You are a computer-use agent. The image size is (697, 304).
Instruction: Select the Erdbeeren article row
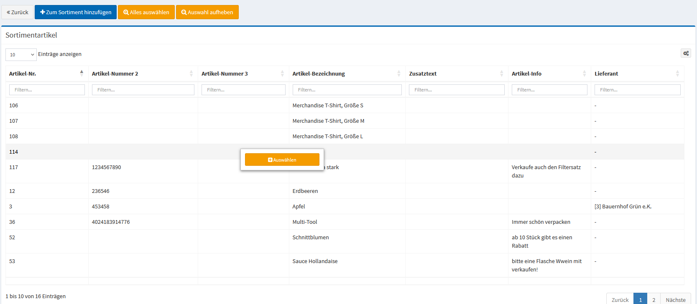tap(305, 191)
